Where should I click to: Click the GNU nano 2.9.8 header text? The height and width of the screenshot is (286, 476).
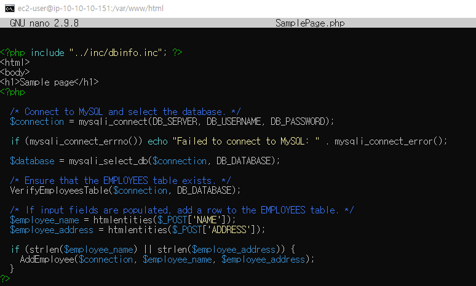[x=44, y=23]
